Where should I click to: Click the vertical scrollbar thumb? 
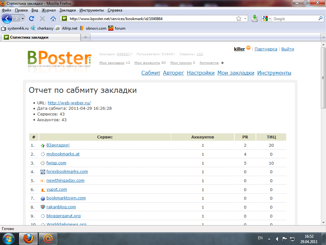[x=323, y=78]
